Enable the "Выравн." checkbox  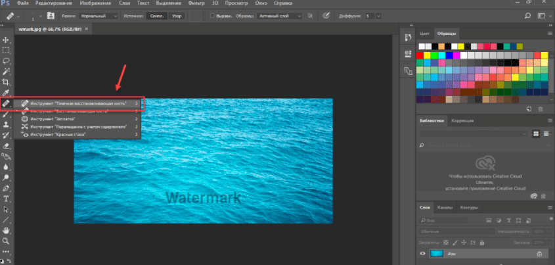point(213,14)
